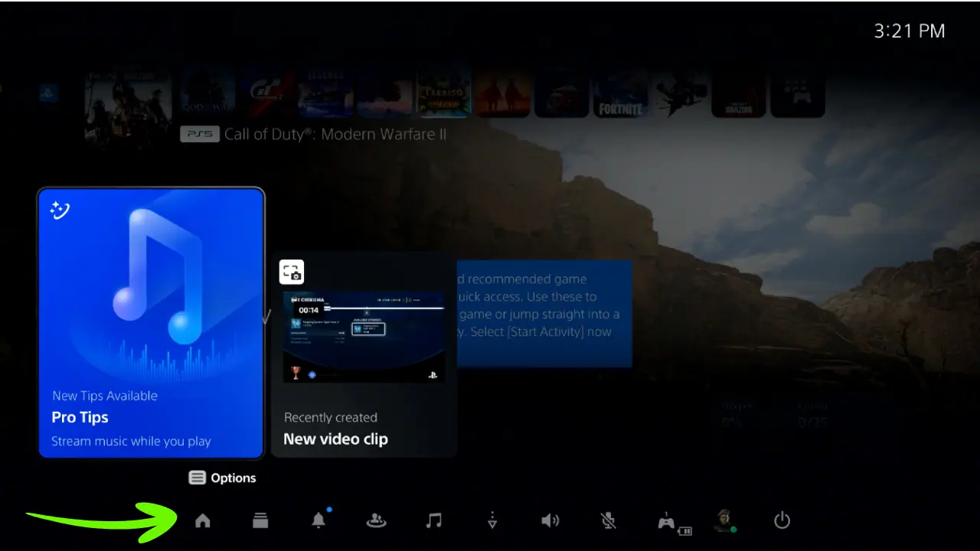
Task: Click the video clip timeline bar
Action: [383, 308]
